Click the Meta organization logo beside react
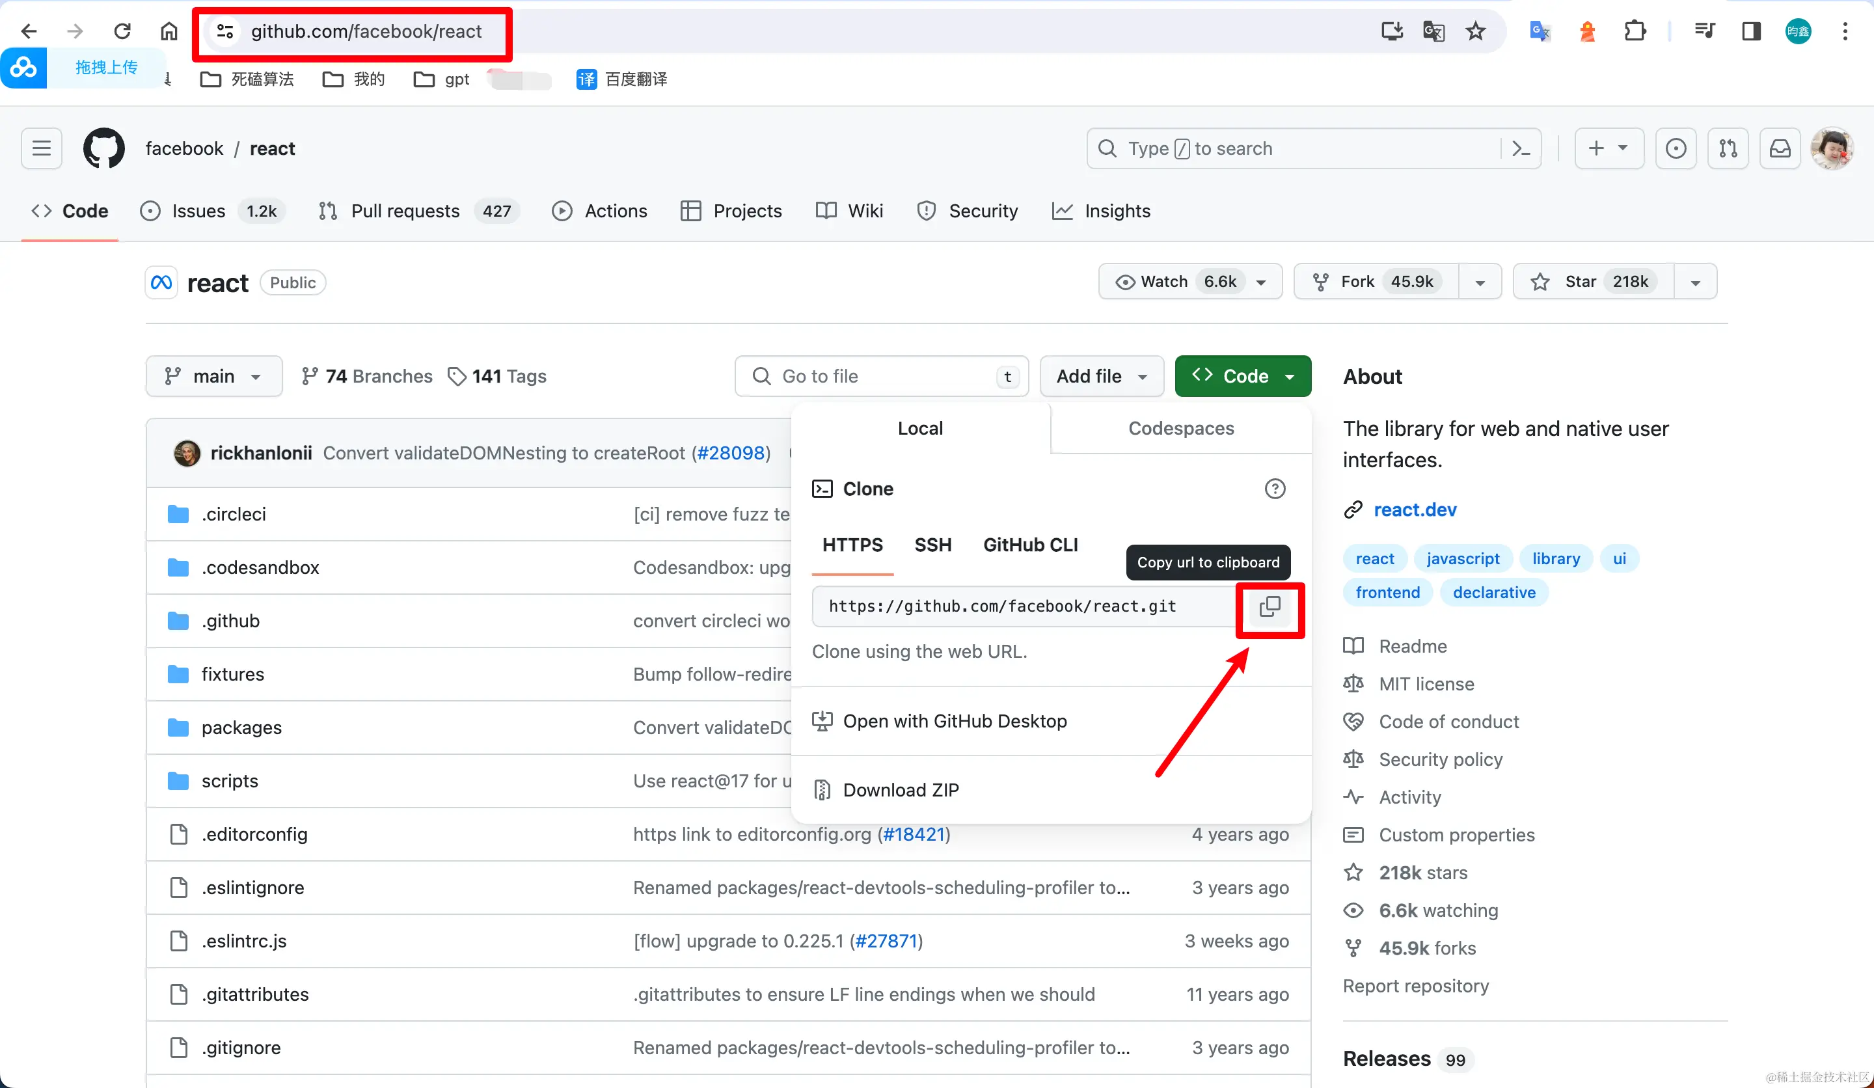Image resolution: width=1874 pixels, height=1088 pixels. click(x=161, y=282)
